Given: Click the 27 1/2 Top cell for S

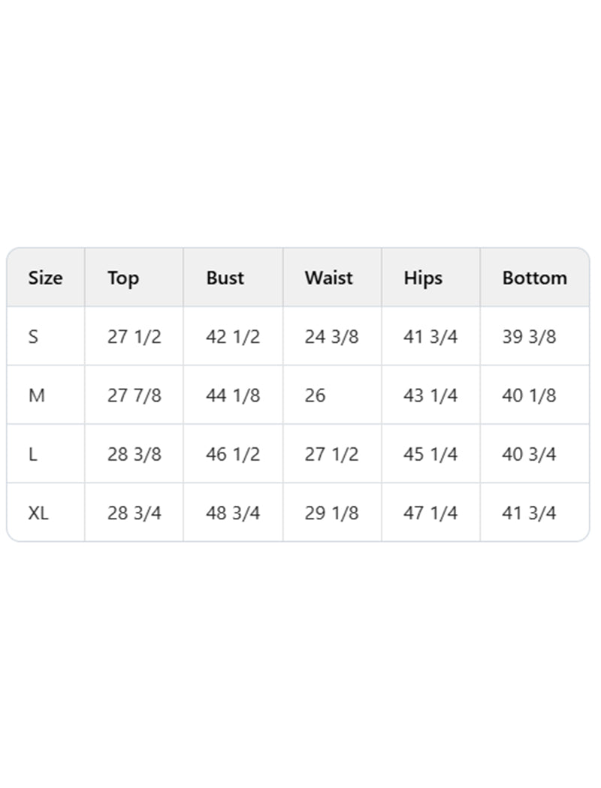Looking at the screenshot, I should [134, 336].
